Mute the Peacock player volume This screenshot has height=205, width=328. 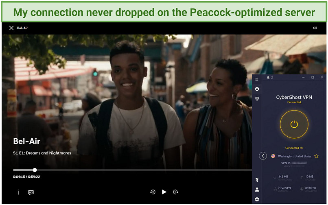[x=315, y=28]
